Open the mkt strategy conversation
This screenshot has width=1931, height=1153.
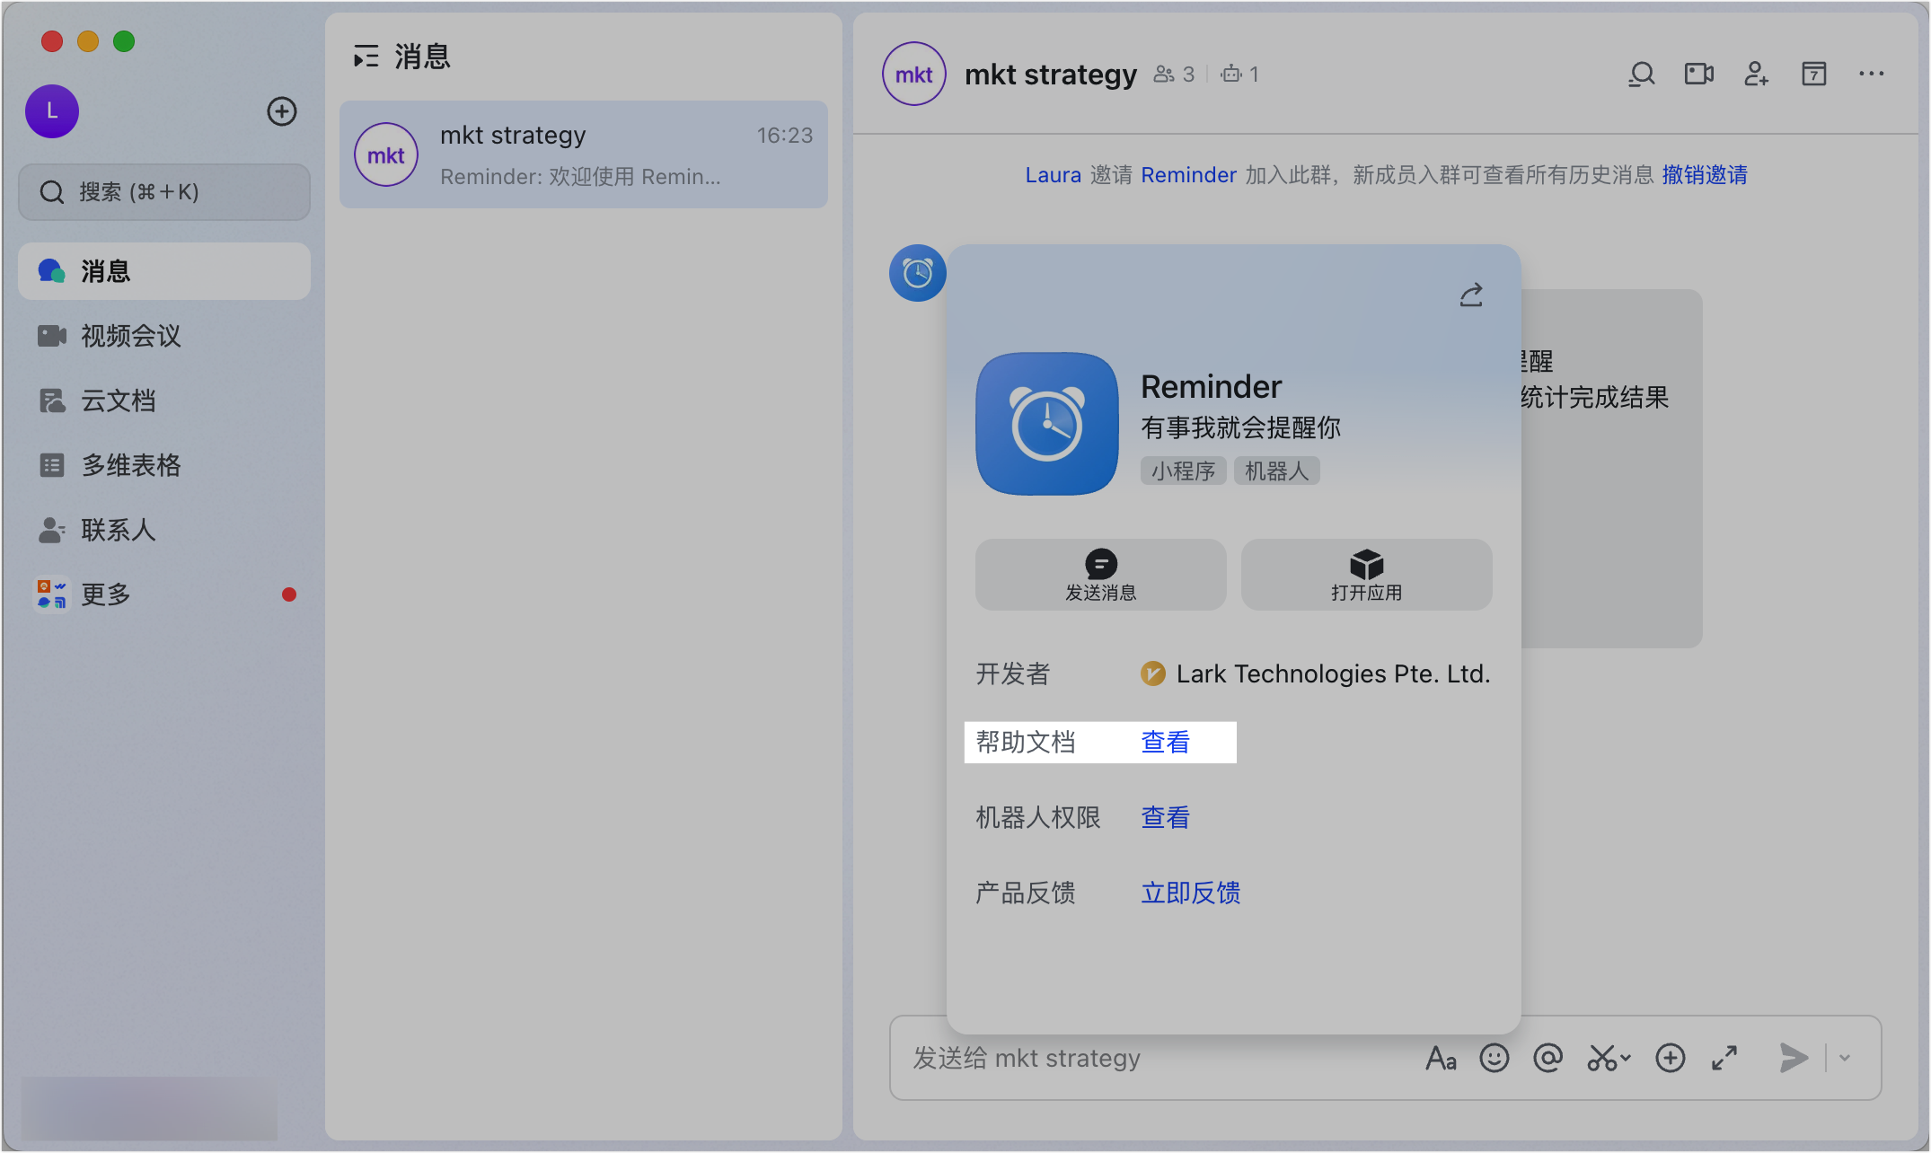(584, 154)
